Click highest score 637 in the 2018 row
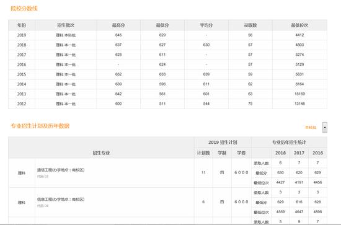Image resolution: width=341 pixels, height=225 pixels. click(118, 45)
